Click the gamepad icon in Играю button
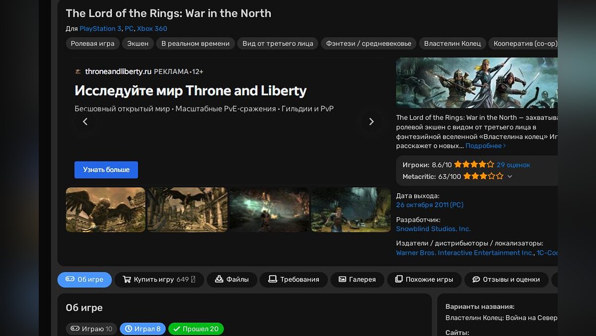596x336 pixels. coord(75,329)
